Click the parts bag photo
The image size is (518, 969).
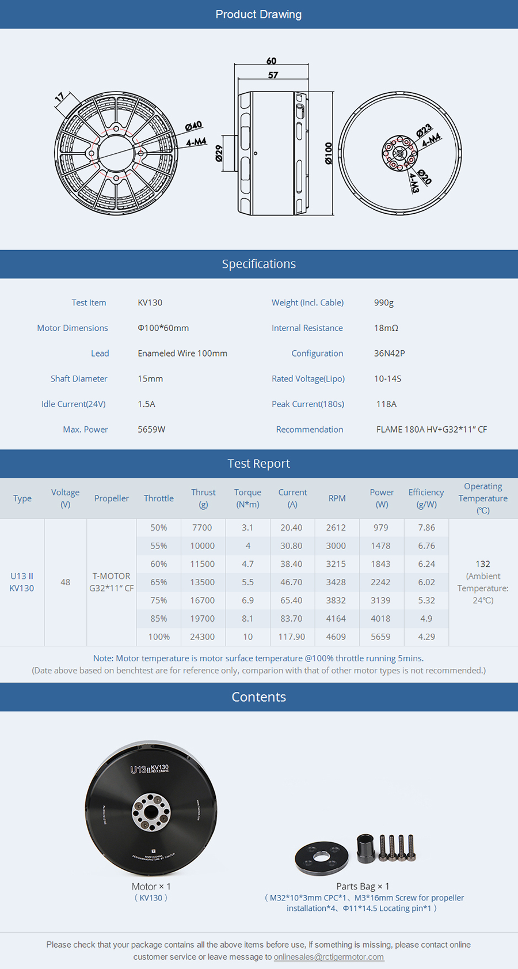[x=355, y=854]
